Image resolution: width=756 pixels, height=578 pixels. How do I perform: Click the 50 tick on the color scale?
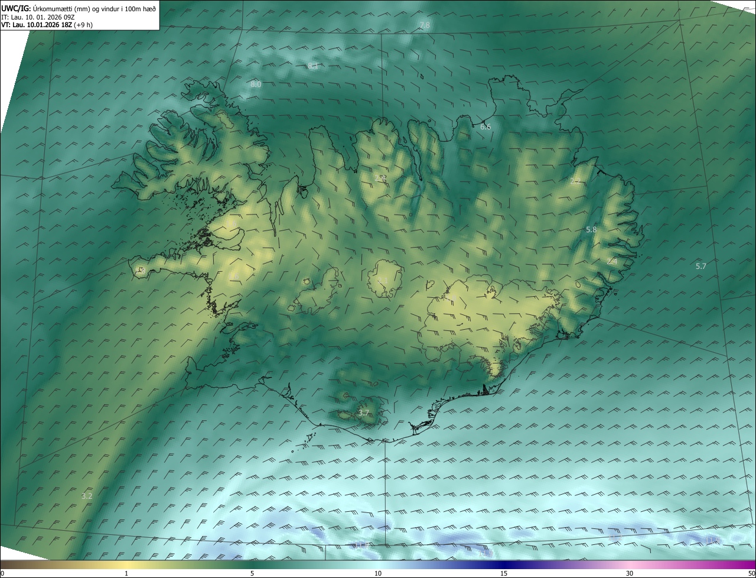[x=751, y=573]
